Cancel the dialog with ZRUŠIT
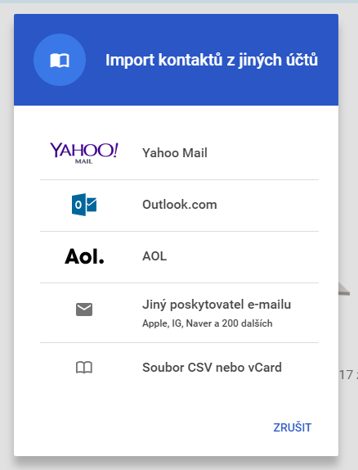Image resolution: width=358 pixels, height=470 pixels. (x=292, y=427)
